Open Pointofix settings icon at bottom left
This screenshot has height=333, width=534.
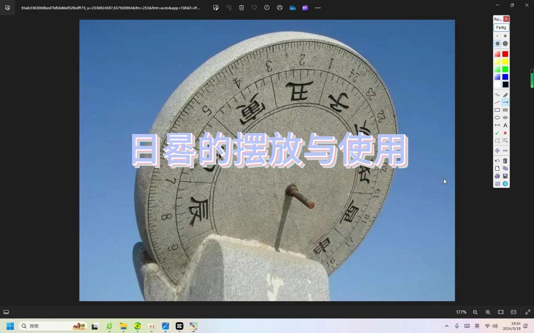(x=497, y=184)
